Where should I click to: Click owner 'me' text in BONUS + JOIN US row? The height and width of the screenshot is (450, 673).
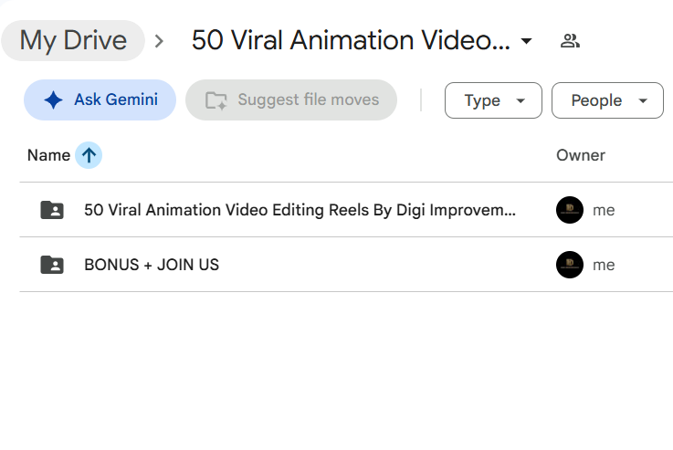(x=604, y=265)
